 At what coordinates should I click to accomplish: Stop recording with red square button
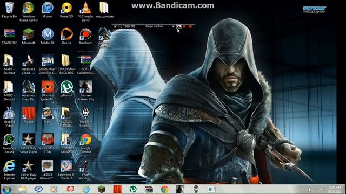[190, 26]
